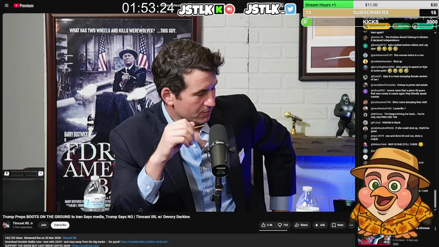This screenshot has width=439, height=247.
Task: Dislike the video with 742 dislikes
Action: point(283,225)
